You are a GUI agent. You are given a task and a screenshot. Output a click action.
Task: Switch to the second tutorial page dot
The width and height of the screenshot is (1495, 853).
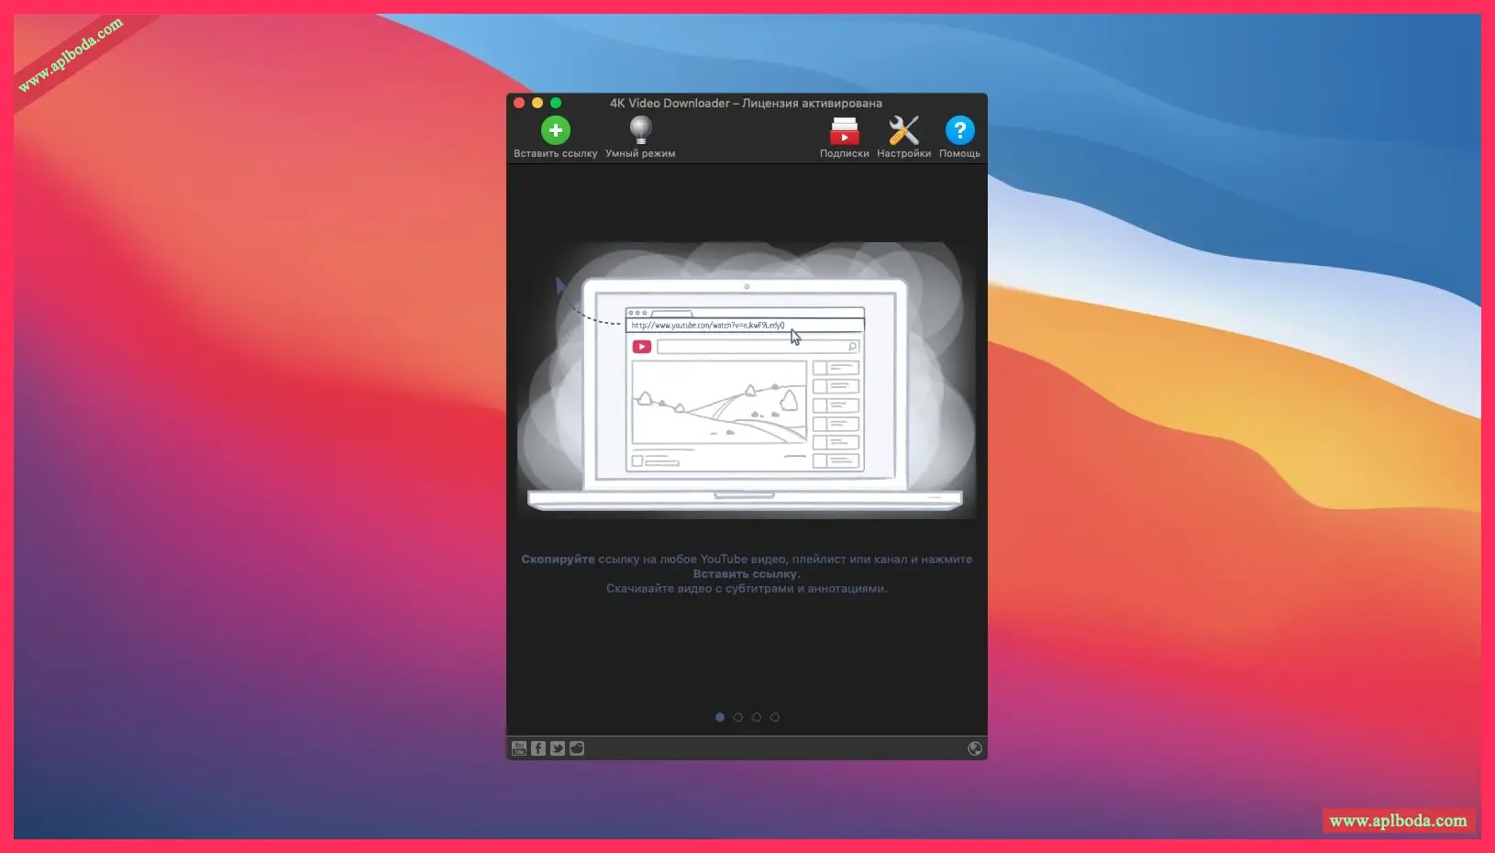pos(738,717)
